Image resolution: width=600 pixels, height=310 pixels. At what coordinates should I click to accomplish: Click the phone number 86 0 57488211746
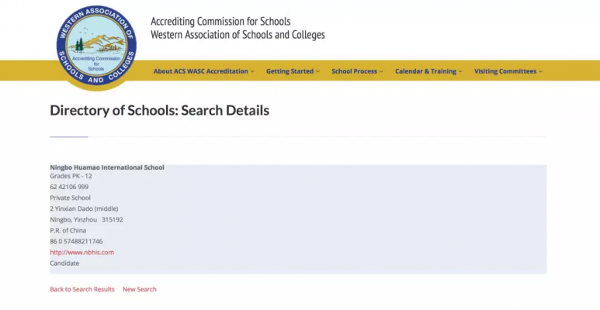pos(76,242)
